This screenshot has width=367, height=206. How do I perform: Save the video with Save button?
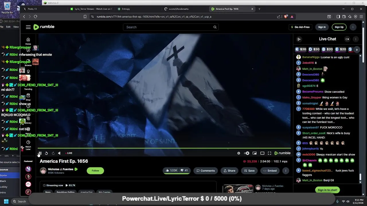[249, 171]
